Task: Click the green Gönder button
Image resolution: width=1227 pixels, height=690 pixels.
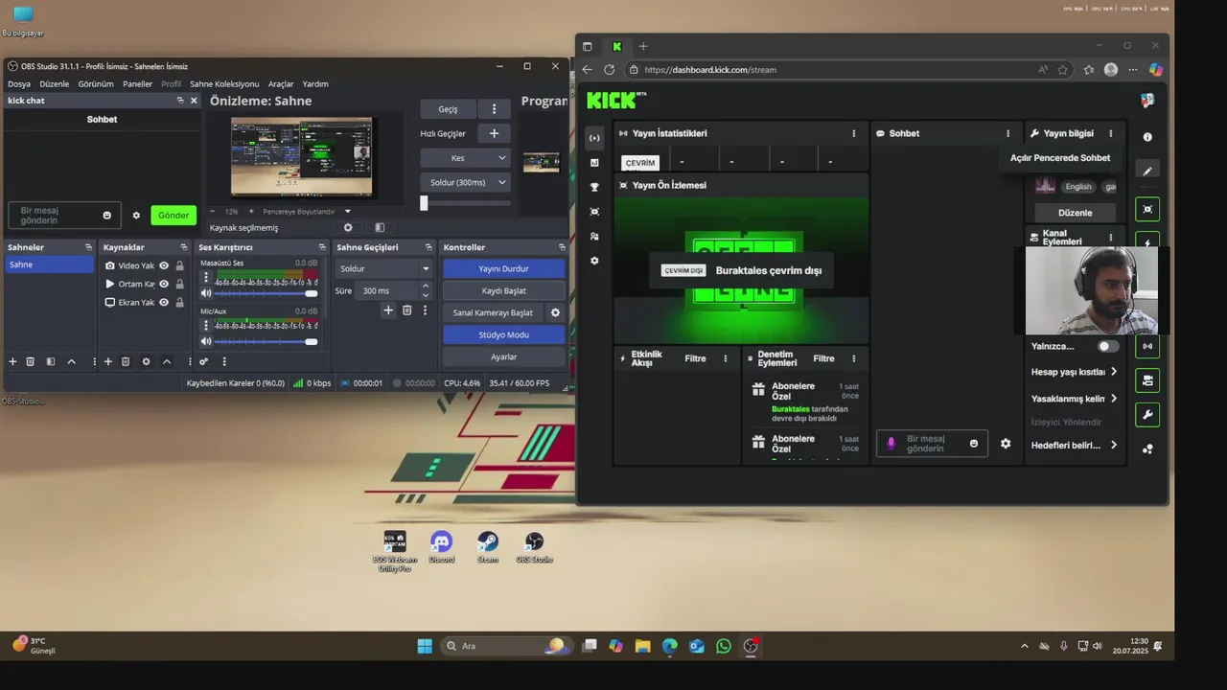Action: coord(174,216)
